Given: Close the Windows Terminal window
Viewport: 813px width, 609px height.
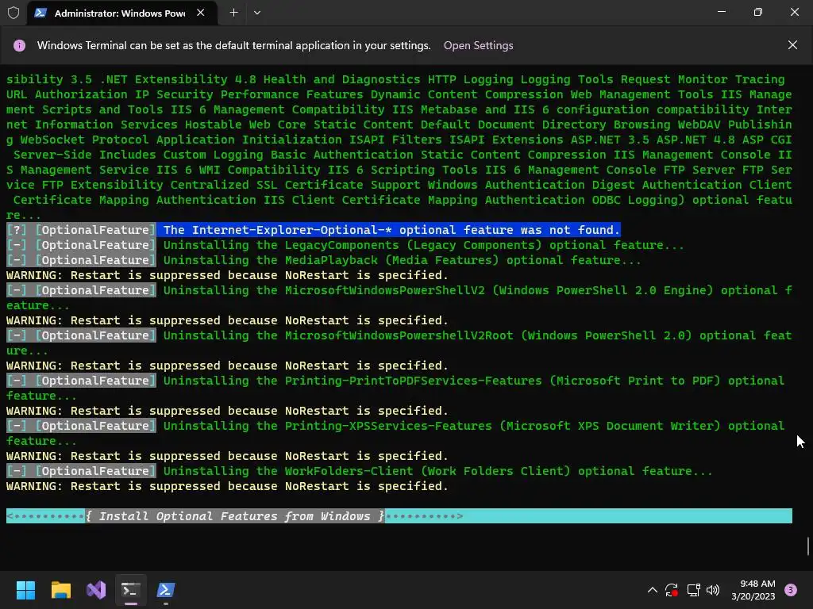Looking at the screenshot, I should (x=794, y=12).
